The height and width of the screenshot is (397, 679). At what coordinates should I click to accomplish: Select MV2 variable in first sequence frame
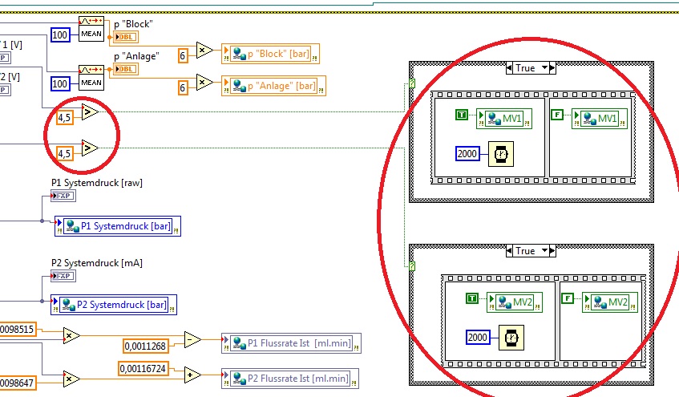pos(515,302)
